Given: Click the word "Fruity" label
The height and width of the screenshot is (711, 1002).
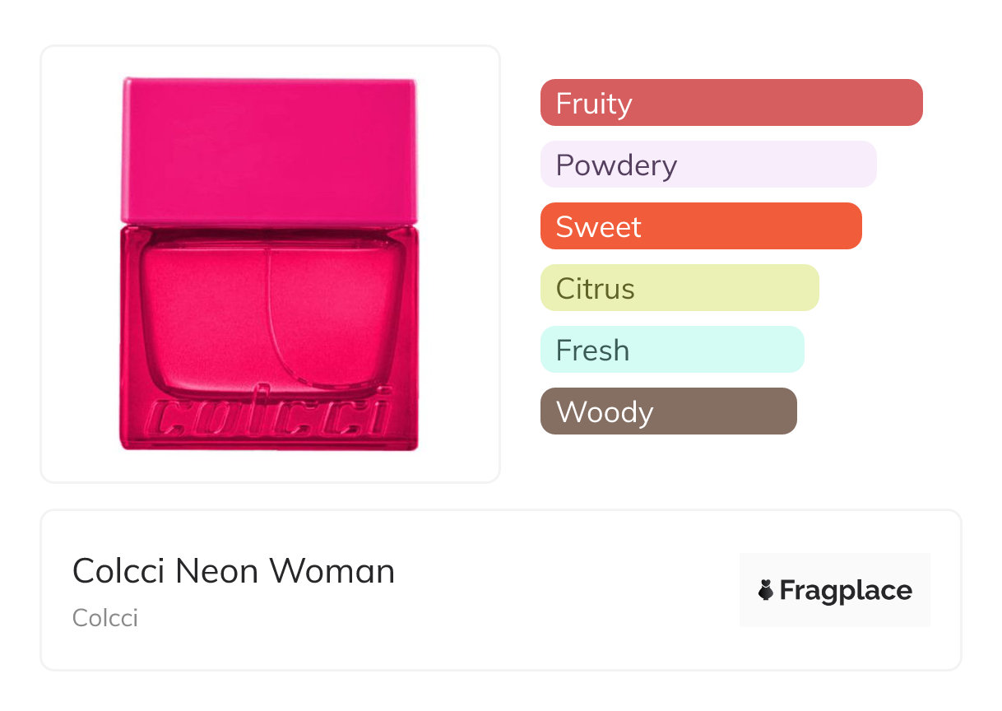Looking at the screenshot, I should (594, 104).
